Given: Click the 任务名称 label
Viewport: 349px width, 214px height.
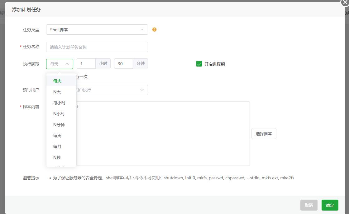Looking at the screenshot, I should 31,47.
